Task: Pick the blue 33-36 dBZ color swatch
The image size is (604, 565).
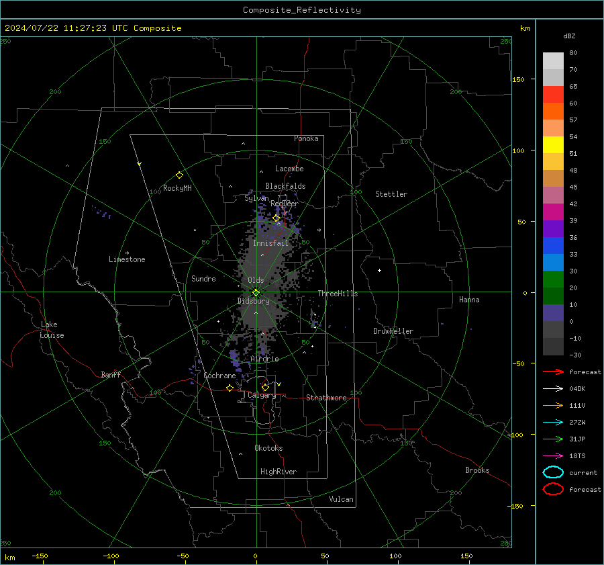Action: click(553, 245)
